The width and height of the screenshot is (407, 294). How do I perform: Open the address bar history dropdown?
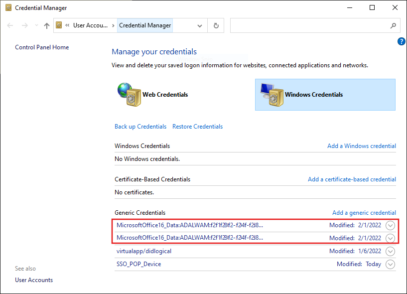coord(200,25)
